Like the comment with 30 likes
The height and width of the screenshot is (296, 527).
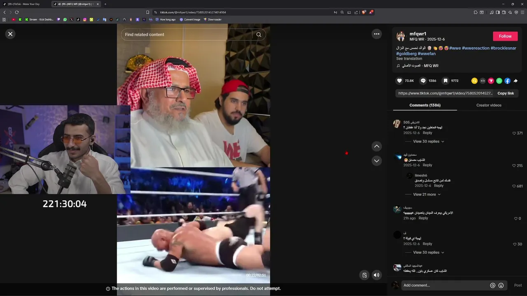(514, 244)
